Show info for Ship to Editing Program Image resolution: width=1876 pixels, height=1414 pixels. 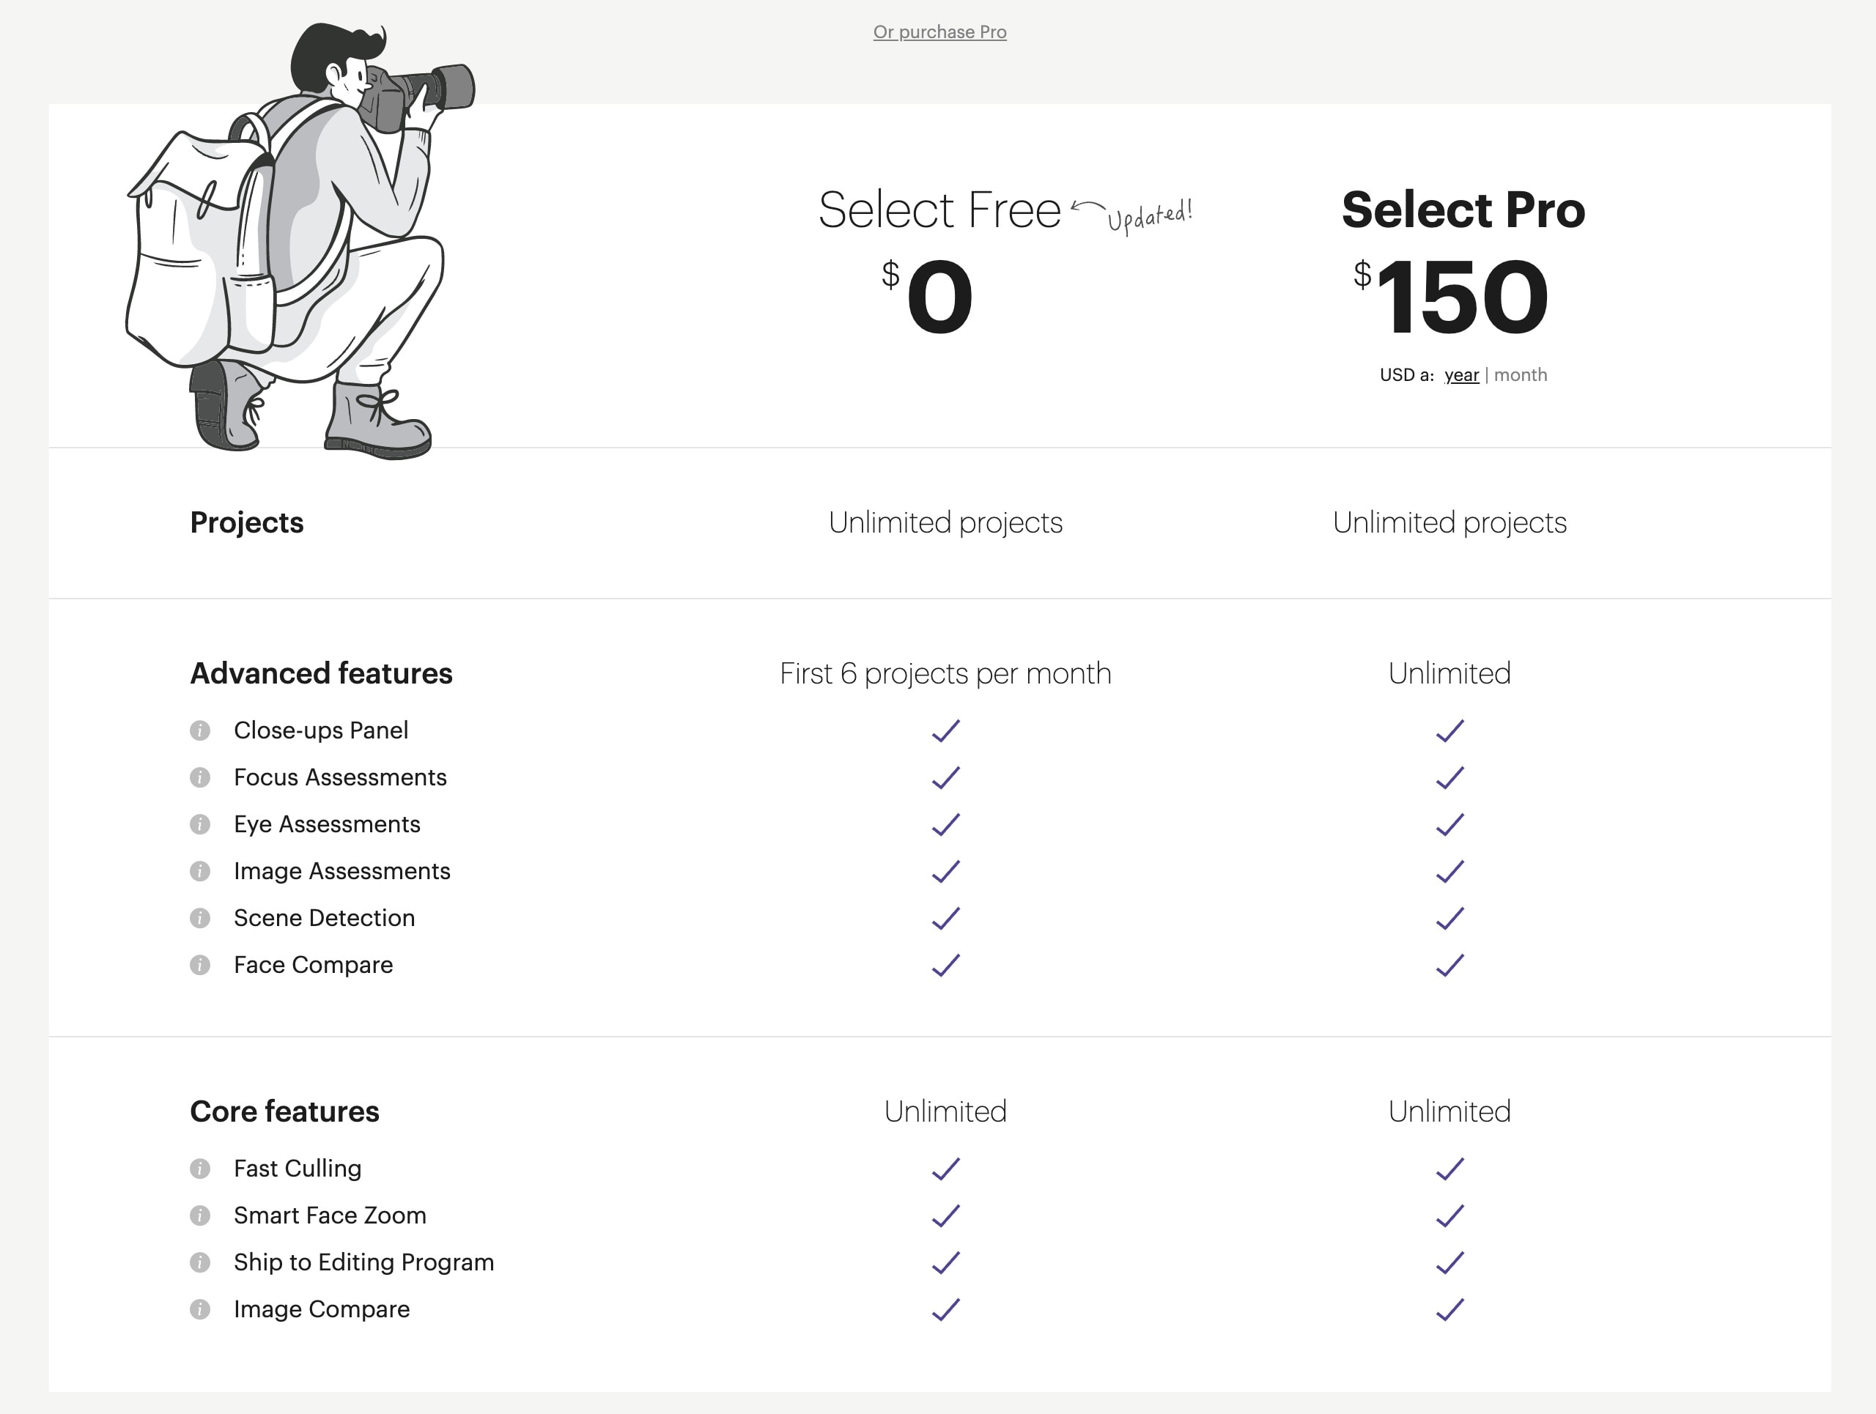point(200,1262)
